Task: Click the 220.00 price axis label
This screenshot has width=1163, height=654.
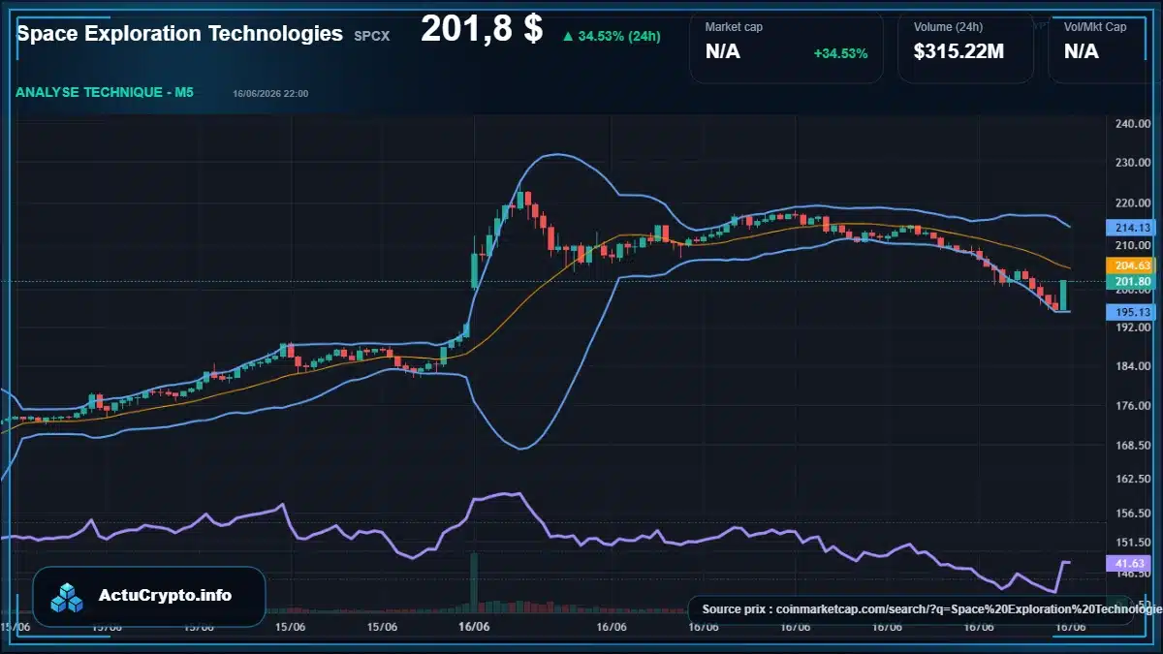Action: click(x=1132, y=205)
